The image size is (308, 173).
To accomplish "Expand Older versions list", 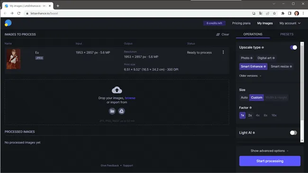I will pyautogui.click(x=250, y=76).
